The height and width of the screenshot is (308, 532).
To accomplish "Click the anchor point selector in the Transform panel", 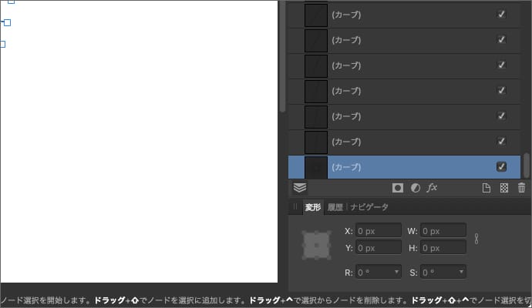I will click(x=316, y=246).
